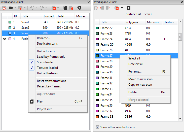This screenshot has height=132, width=184.
Task: Sort scans by Loaded column header
Action: click(49, 16)
